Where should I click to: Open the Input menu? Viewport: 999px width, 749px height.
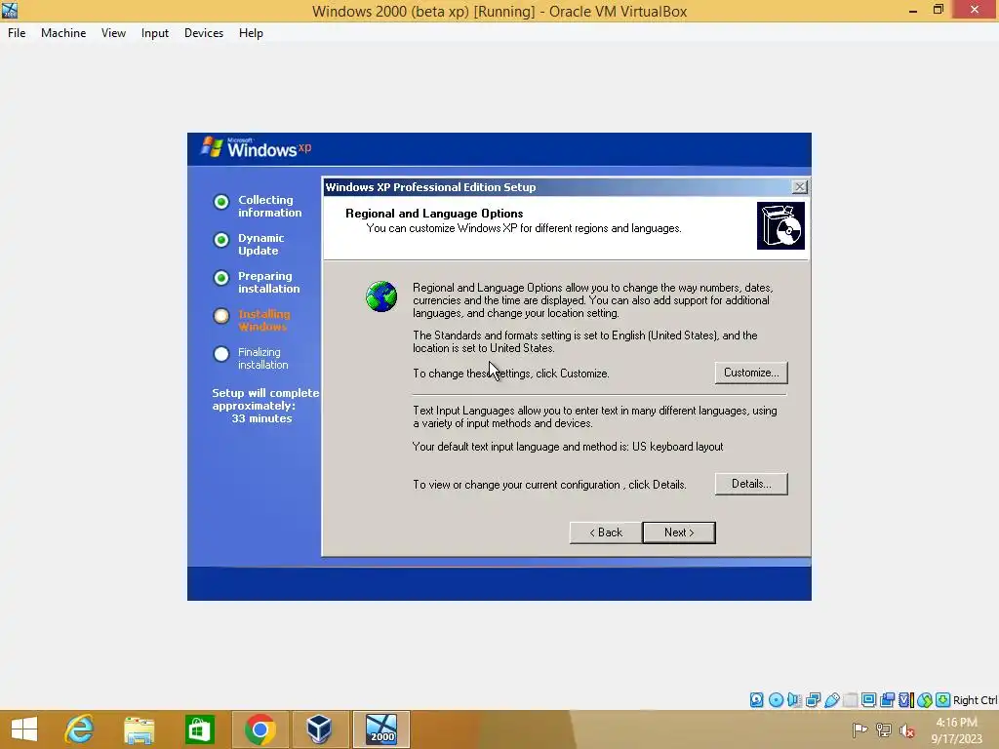[155, 33]
